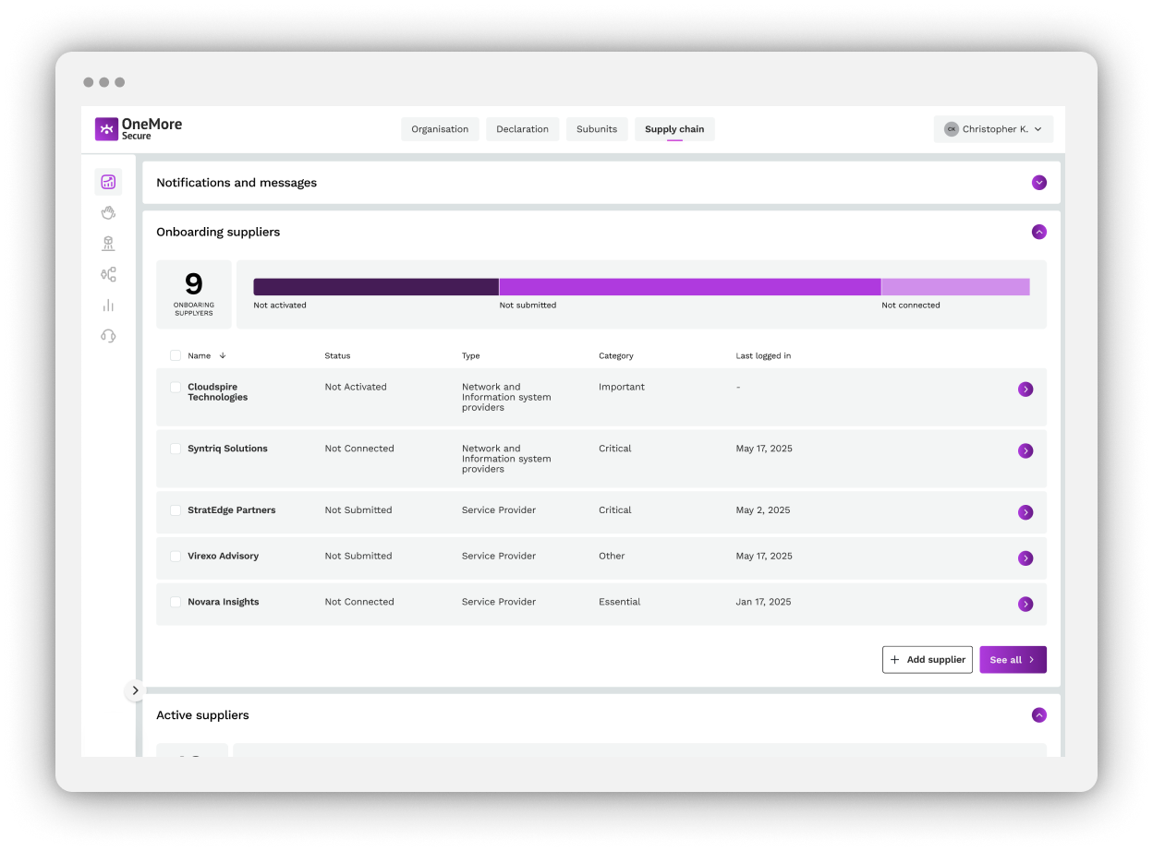Open the Declaration tab
This screenshot has height=851, width=1153.
coord(522,128)
